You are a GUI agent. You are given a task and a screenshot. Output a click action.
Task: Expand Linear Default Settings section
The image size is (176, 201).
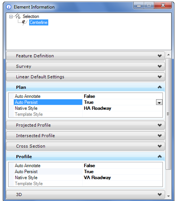click(x=86, y=77)
